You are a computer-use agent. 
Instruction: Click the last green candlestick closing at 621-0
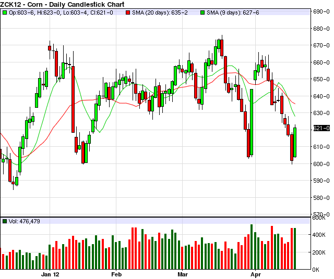coord(295,143)
